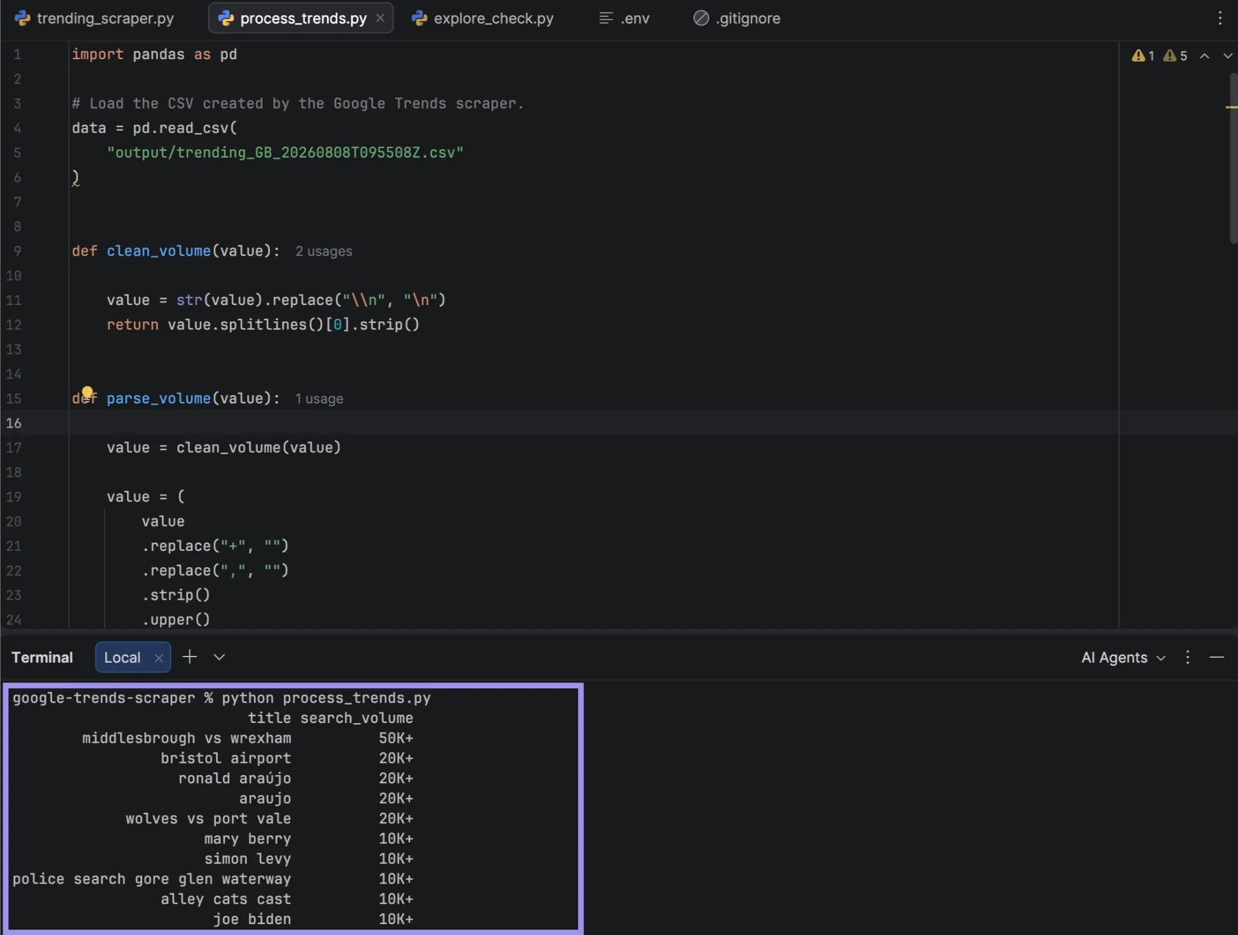Expand the new terminal options chevron

click(x=219, y=657)
